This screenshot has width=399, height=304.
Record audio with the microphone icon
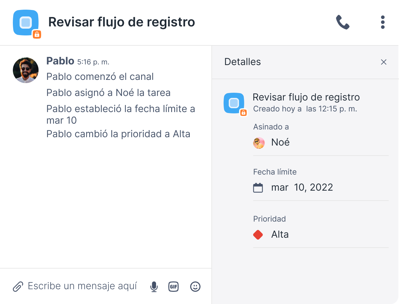point(154,286)
